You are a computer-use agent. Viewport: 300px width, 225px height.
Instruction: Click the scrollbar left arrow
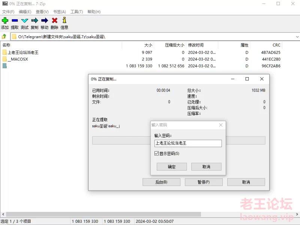(x=3, y=214)
